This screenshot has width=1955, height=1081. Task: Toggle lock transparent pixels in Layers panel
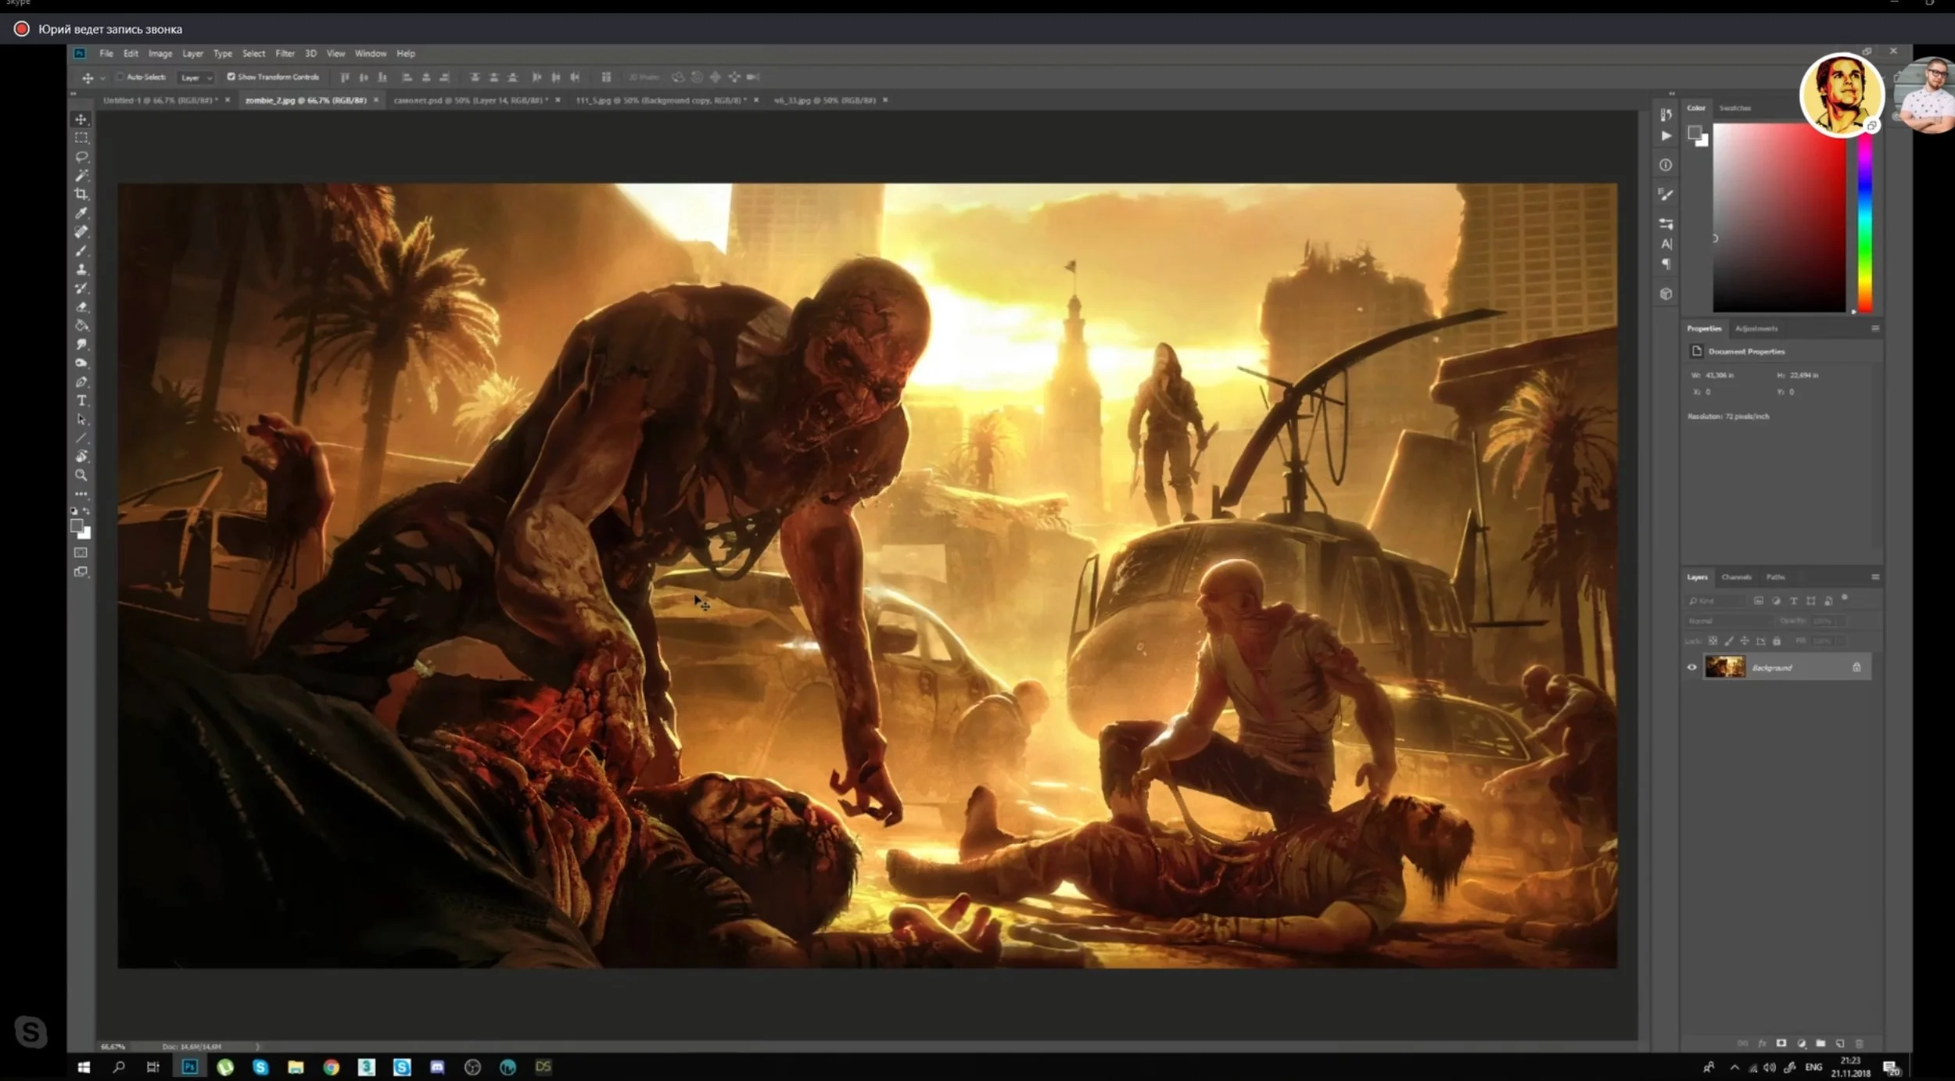pyautogui.click(x=1713, y=641)
